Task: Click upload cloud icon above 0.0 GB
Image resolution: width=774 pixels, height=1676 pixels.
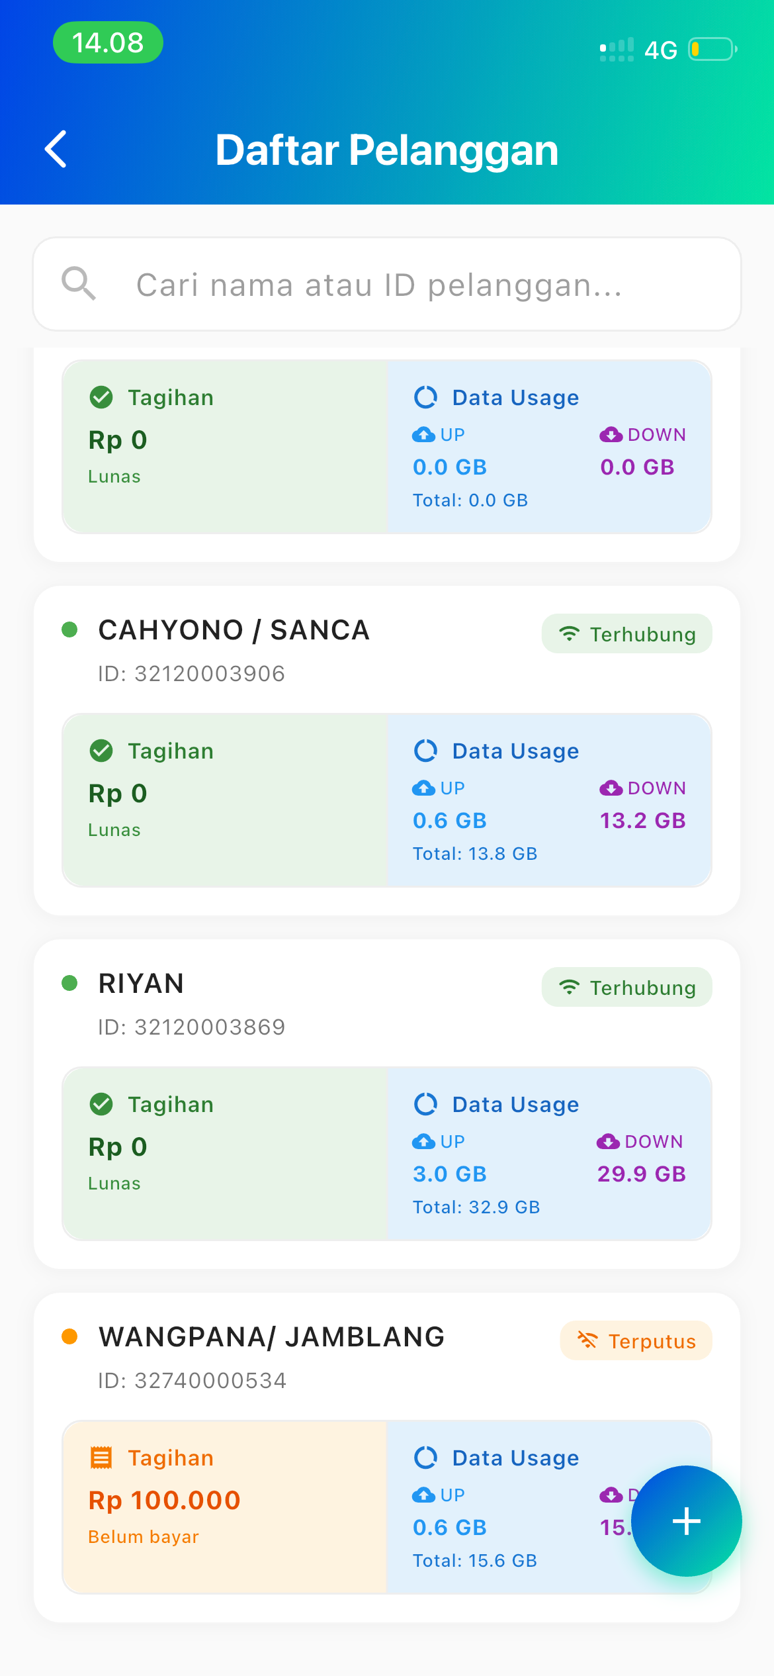Action: (x=423, y=434)
